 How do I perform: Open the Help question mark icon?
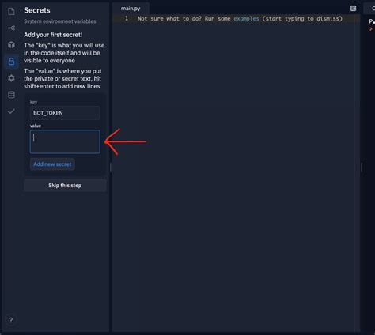point(11,320)
